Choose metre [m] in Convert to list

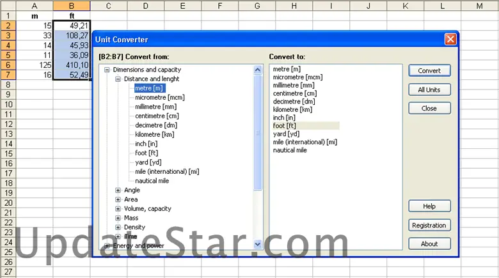click(x=287, y=69)
